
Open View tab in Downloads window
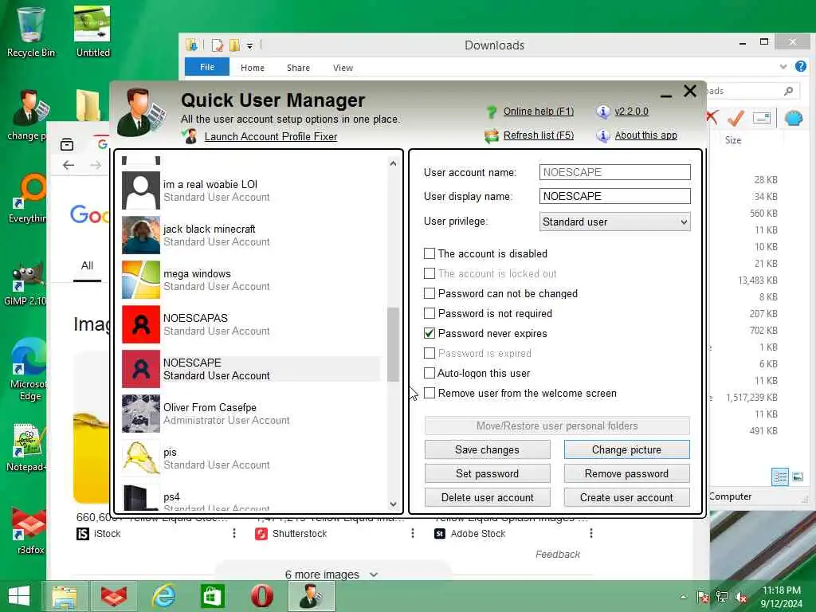343,68
